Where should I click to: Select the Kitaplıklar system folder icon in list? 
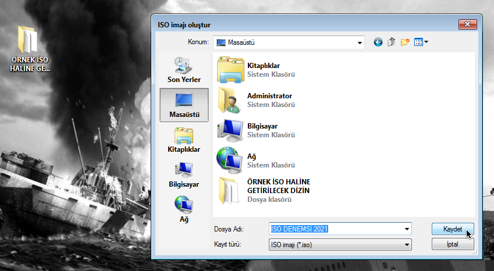230,70
